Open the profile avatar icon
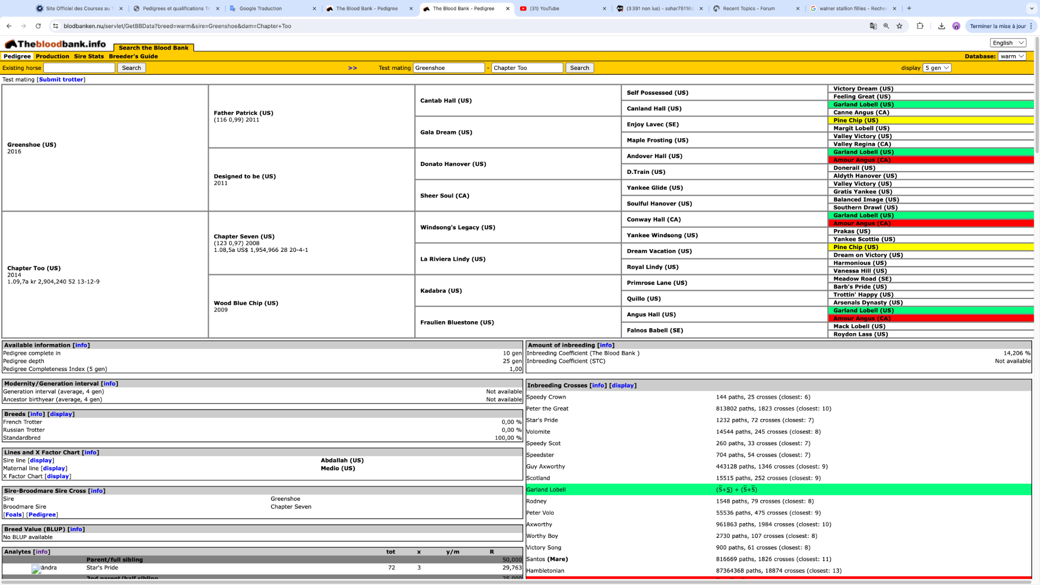Viewport: 1040px width, 585px height. [956, 26]
